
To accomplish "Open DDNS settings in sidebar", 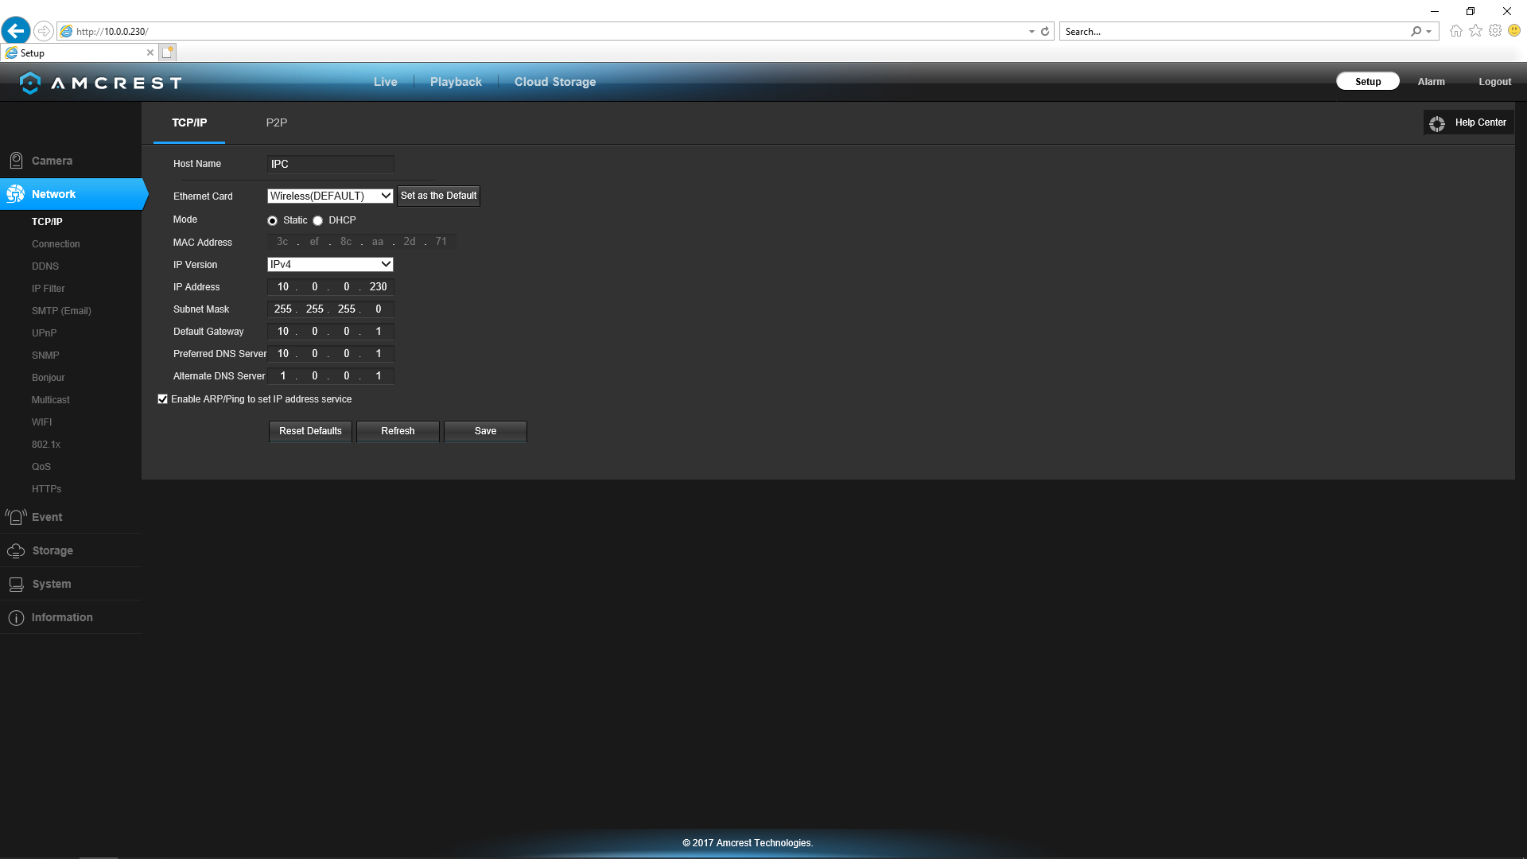I will click(45, 266).
